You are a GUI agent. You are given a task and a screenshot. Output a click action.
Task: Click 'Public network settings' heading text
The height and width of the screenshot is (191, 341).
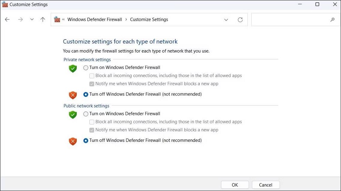tap(86, 106)
